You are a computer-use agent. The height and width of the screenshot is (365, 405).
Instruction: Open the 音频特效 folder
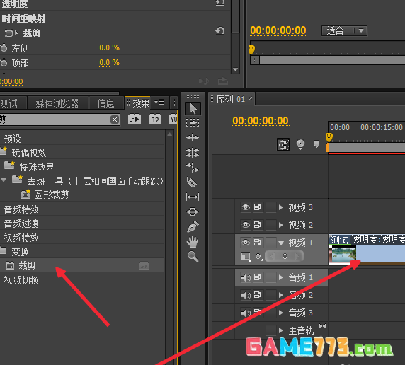pyautogui.click(x=21, y=209)
